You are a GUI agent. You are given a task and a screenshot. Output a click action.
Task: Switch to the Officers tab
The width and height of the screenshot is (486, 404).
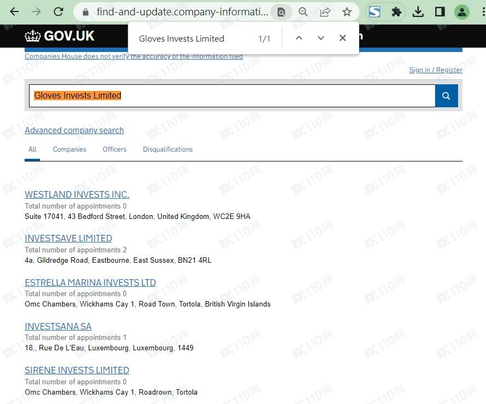point(114,149)
